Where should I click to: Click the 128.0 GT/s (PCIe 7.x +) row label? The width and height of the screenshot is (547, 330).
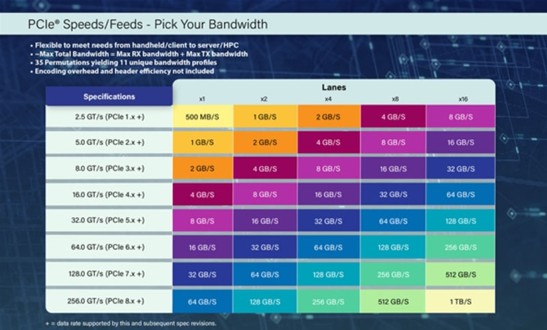pos(109,274)
